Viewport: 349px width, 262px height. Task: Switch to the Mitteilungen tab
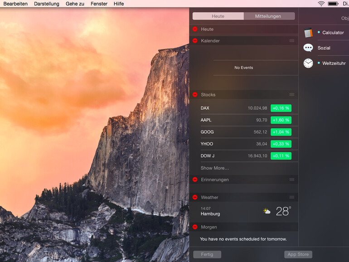click(269, 16)
